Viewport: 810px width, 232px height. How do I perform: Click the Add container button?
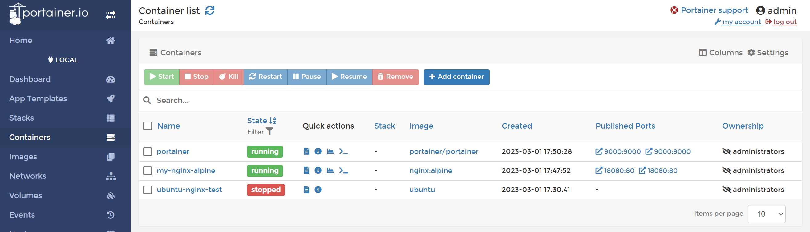coord(456,77)
